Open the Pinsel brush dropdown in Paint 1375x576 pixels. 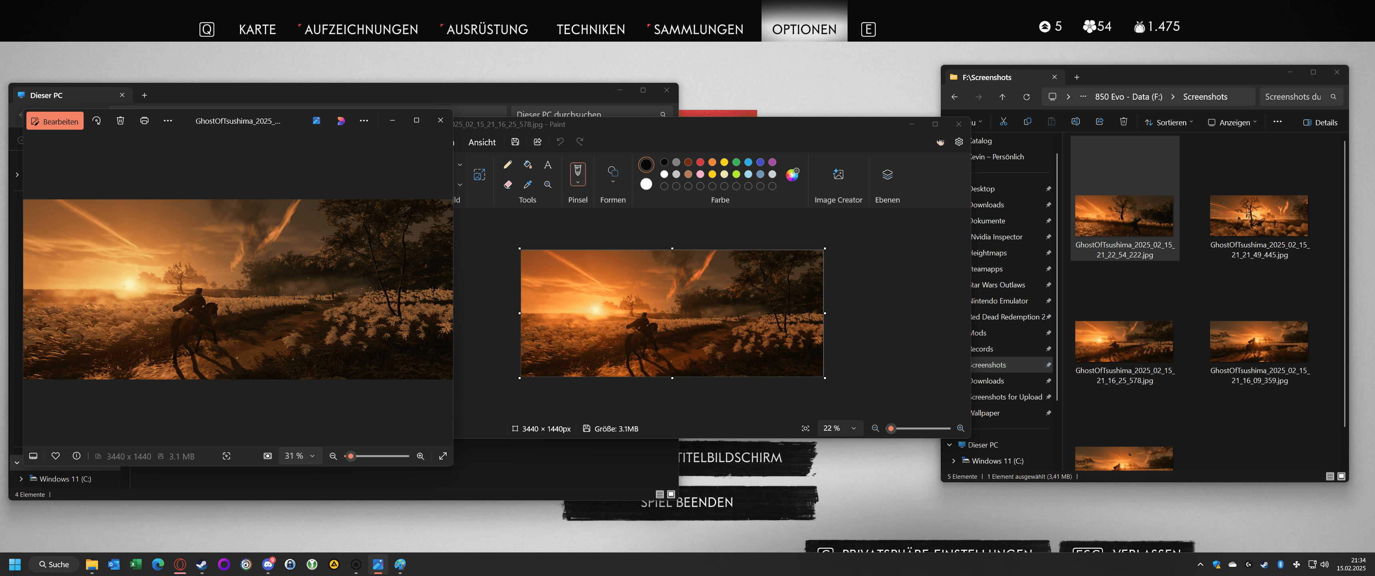point(577,183)
